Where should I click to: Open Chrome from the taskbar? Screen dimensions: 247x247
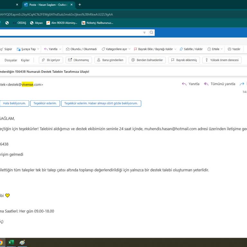pos(1,242)
